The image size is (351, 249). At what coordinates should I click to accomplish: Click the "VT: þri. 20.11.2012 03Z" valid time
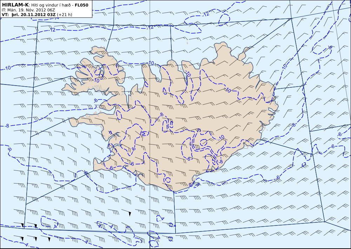(x=29, y=15)
